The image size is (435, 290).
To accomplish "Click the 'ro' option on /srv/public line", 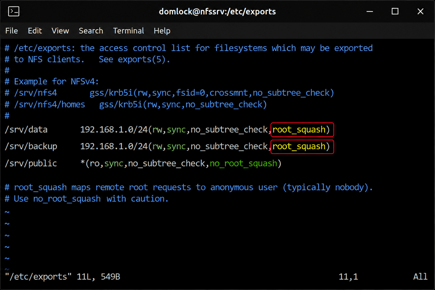I will coord(95,164).
